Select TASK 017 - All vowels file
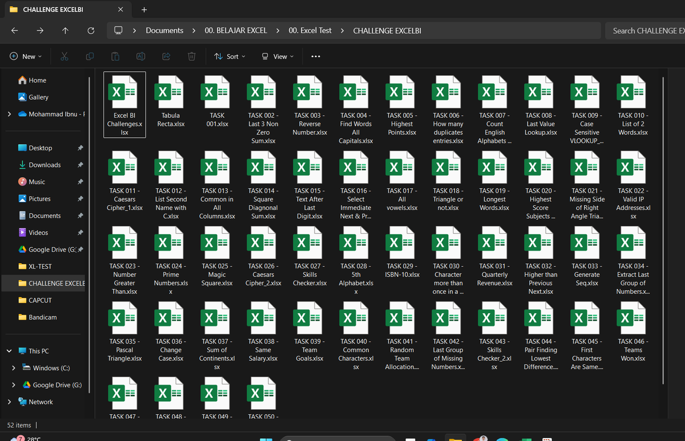Screen dimensions: 685x441 (402, 181)
